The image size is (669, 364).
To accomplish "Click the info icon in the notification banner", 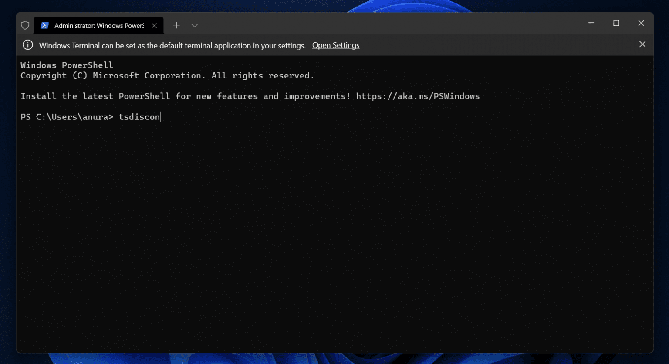I will pyautogui.click(x=27, y=45).
